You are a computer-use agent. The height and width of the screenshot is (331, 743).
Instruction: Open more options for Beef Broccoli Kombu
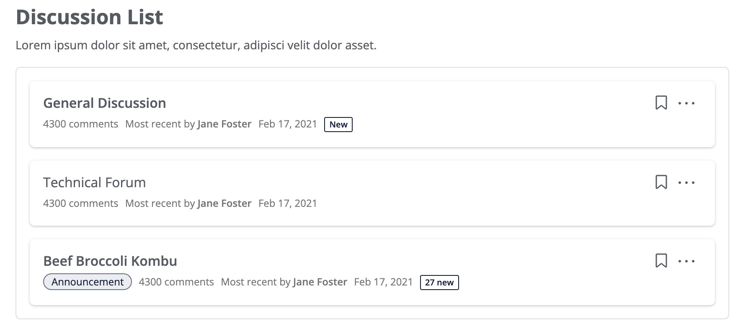pos(686,261)
